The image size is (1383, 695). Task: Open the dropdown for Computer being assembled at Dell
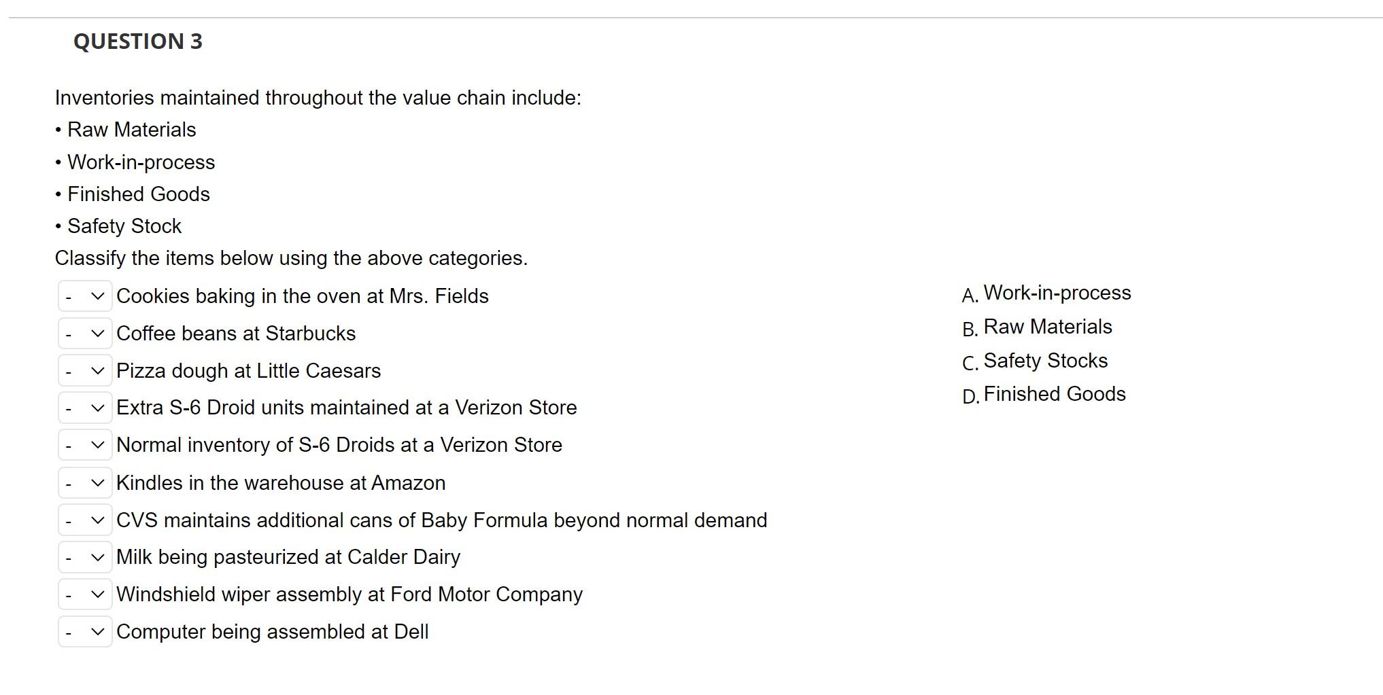tap(84, 631)
